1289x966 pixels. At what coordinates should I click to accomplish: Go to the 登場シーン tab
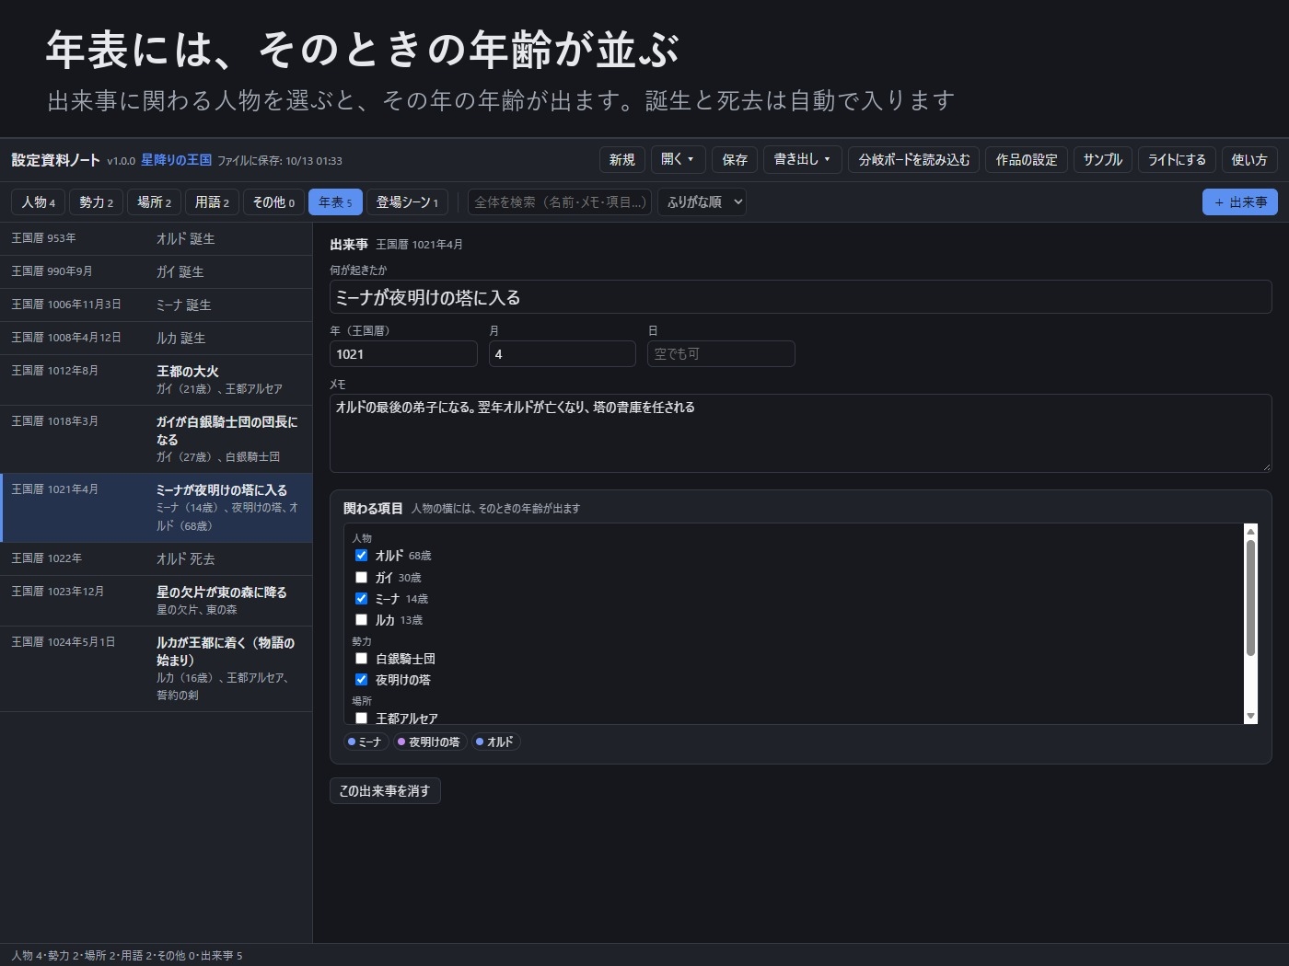[x=407, y=201]
